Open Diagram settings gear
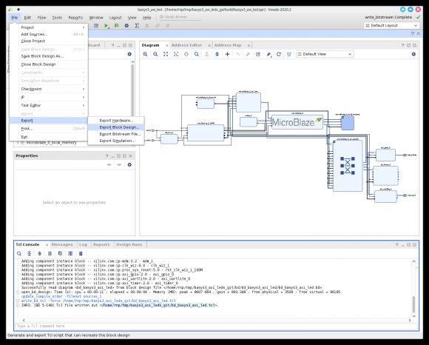Viewport: 429px width, 345px height. tap(413, 54)
